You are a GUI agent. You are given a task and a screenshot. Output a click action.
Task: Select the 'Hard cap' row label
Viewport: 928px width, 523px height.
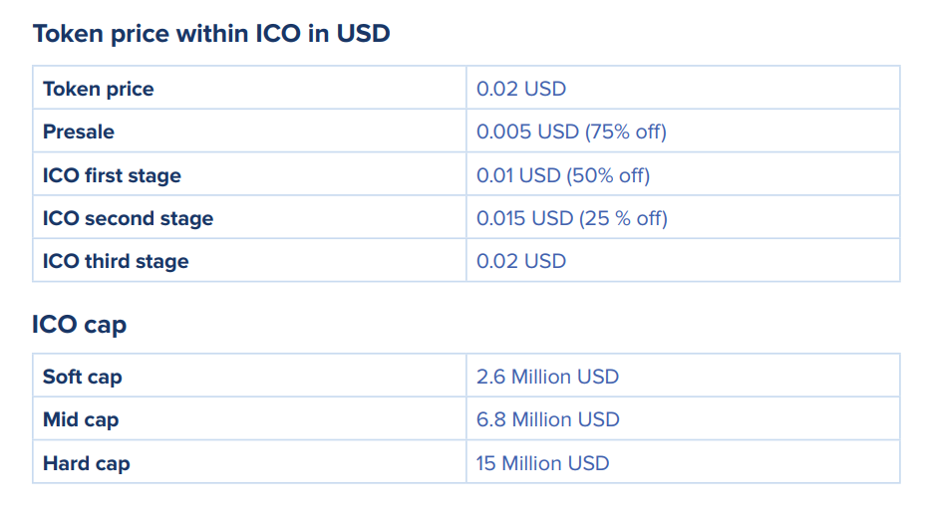(x=87, y=463)
